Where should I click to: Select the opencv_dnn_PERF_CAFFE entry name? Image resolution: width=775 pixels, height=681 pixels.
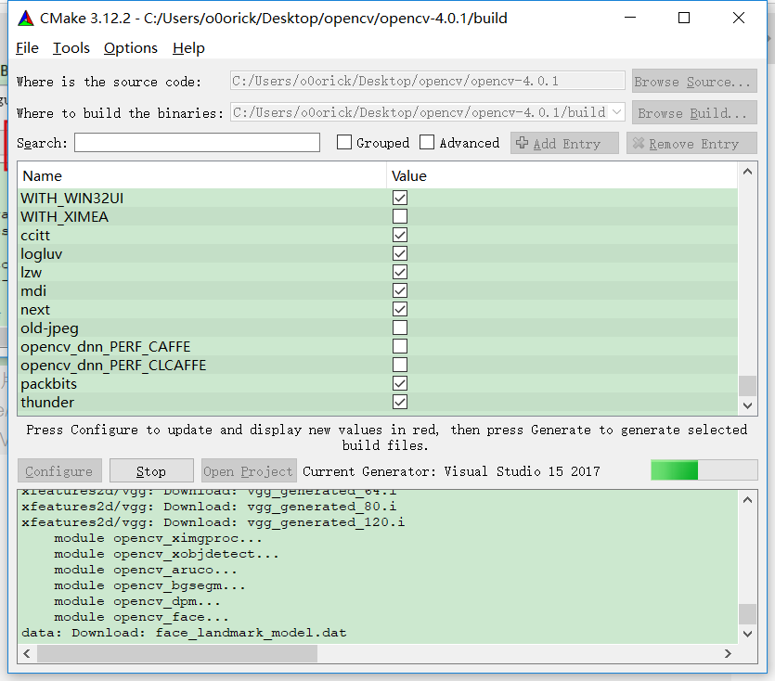click(x=105, y=347)
